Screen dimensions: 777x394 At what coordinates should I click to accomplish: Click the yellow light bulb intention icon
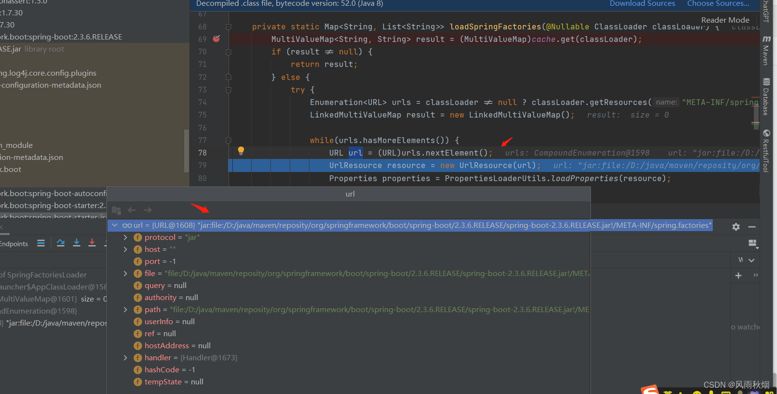coord(241,151)
